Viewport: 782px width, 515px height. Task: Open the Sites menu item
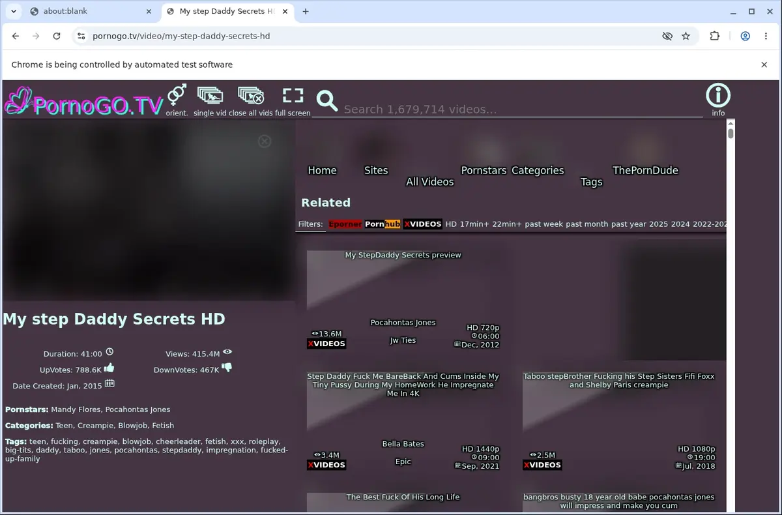(376, 170)
